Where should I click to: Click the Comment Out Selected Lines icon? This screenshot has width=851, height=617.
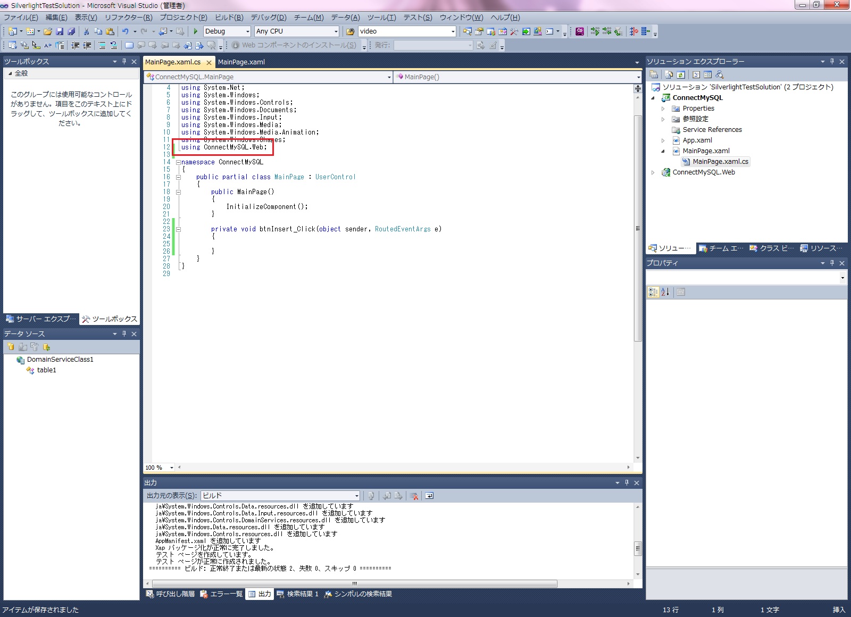pos(102,45)
